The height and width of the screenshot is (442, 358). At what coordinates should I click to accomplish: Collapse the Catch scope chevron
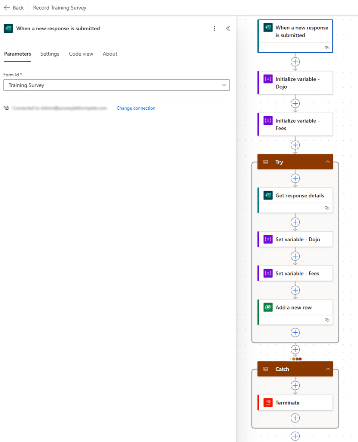(x=327, y=369)
